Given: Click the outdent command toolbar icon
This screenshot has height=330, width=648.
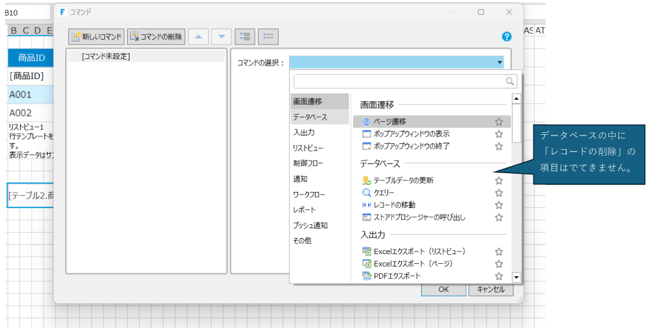Looking at the screenshot, I should pyautogui.click(x=268, y=37).
